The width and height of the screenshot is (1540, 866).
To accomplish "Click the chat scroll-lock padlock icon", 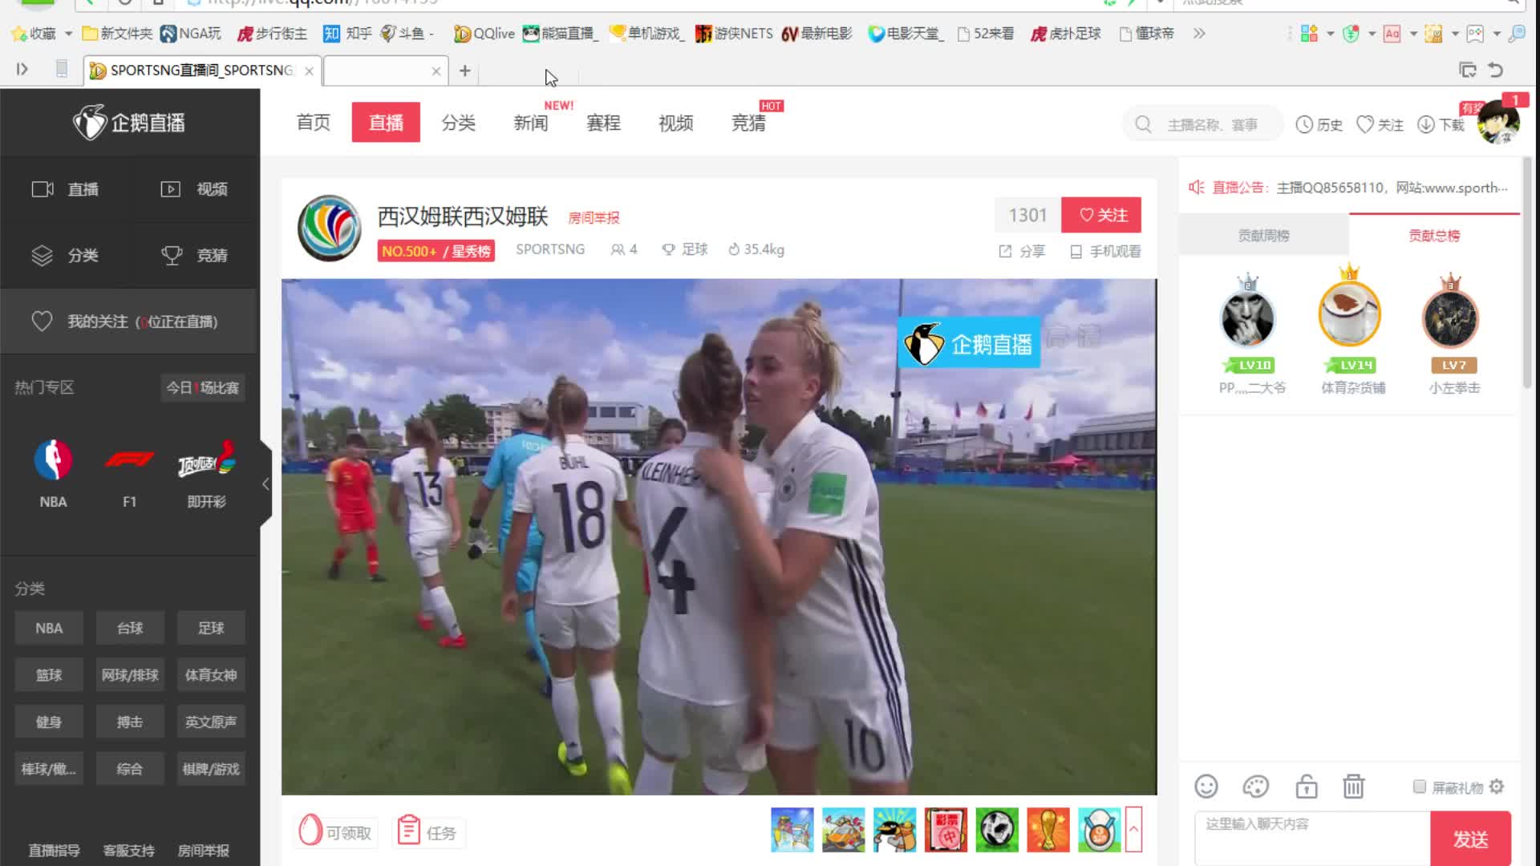I will coord(1306,787).
